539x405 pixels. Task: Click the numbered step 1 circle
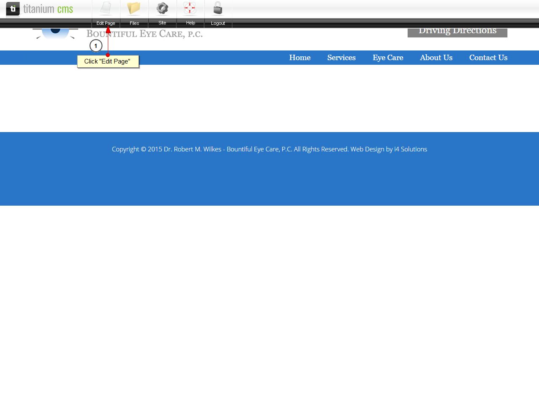pyautogui.click(x=96, y=46)
